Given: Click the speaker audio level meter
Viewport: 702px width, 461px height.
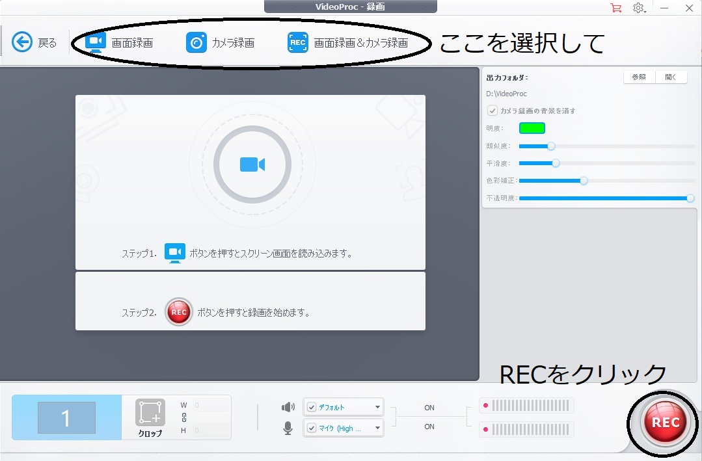Looking at the screenshot, I should tap(526, 406).
